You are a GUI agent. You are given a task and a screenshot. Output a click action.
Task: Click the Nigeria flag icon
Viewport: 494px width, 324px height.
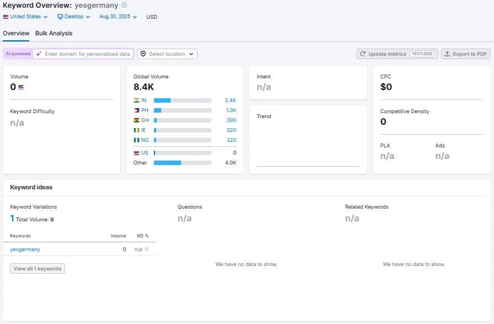click(x=136, y=140)
